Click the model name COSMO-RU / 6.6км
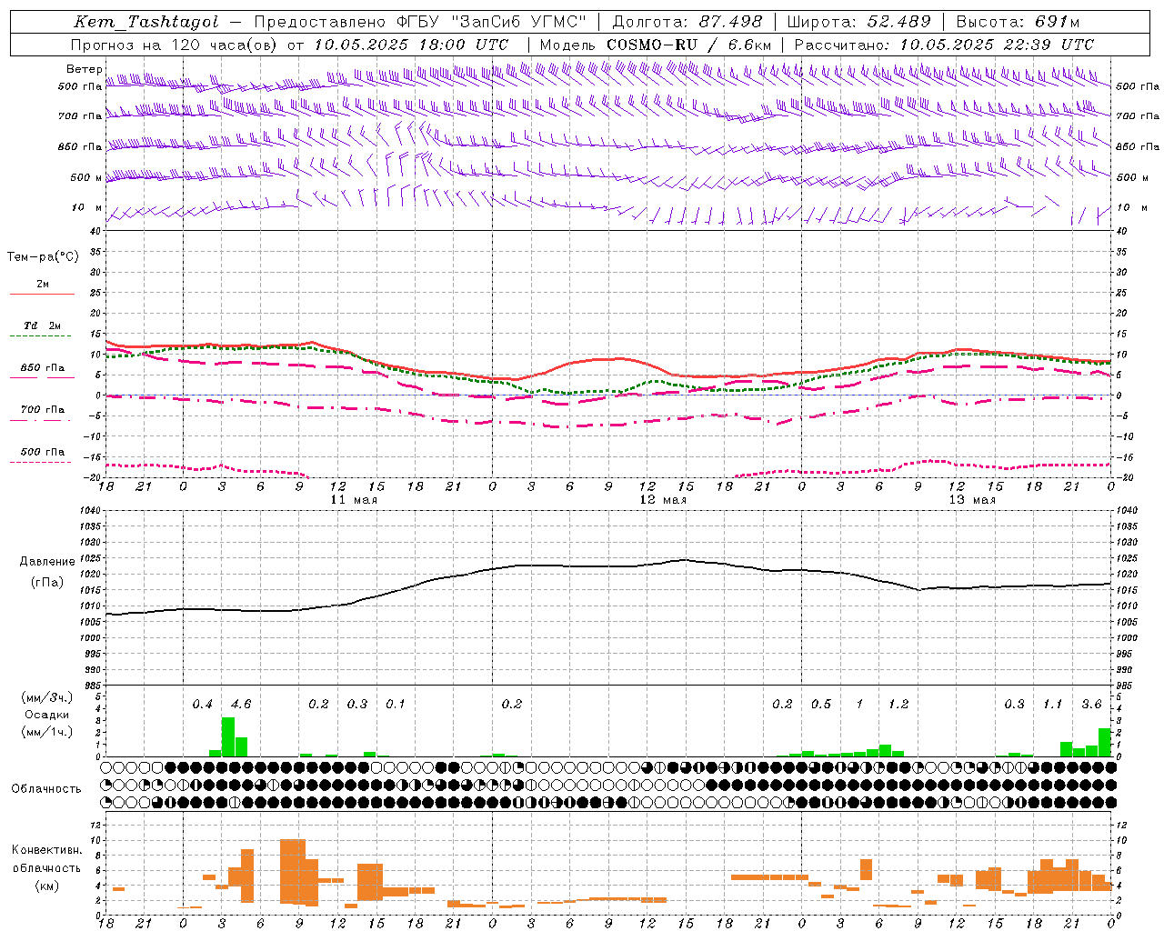 click(689, 45)
